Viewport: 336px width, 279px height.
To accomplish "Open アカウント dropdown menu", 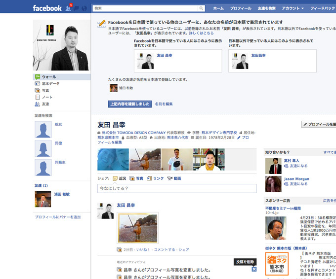I will coord(293,8).
